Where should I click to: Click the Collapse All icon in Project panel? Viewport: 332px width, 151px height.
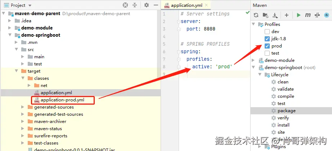tap(135, 5)
